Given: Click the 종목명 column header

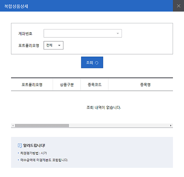Looking at the screenshot, I should tap(145, 85).
